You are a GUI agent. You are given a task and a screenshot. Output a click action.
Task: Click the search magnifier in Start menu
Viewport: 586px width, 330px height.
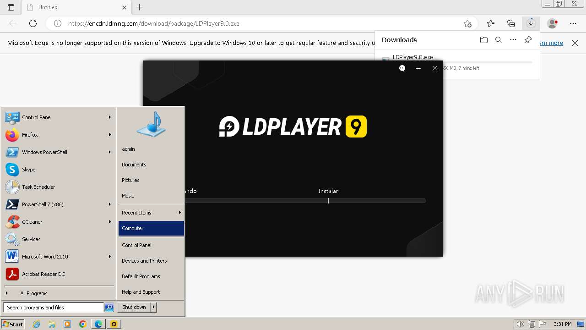pos(109,308)
